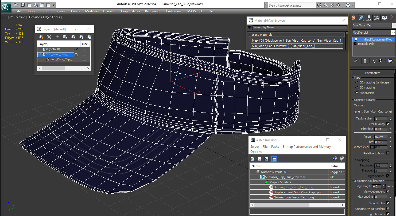Switch Asset Tracking to tree view icon
This screenshot has height=216, width=396.
pos(267,159)
